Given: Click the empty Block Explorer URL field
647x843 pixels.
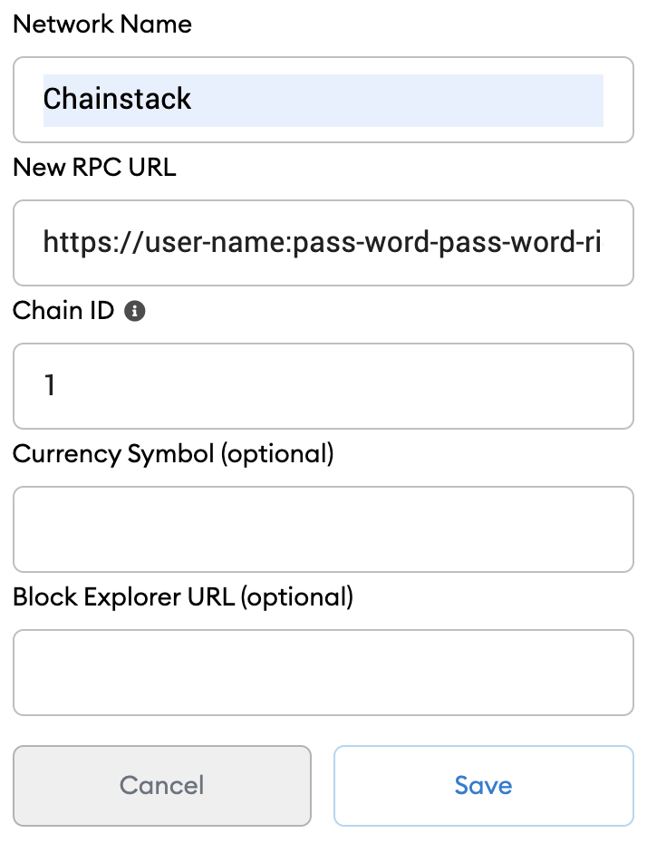Looking at the screenshot, I should [x=323, y=673].
